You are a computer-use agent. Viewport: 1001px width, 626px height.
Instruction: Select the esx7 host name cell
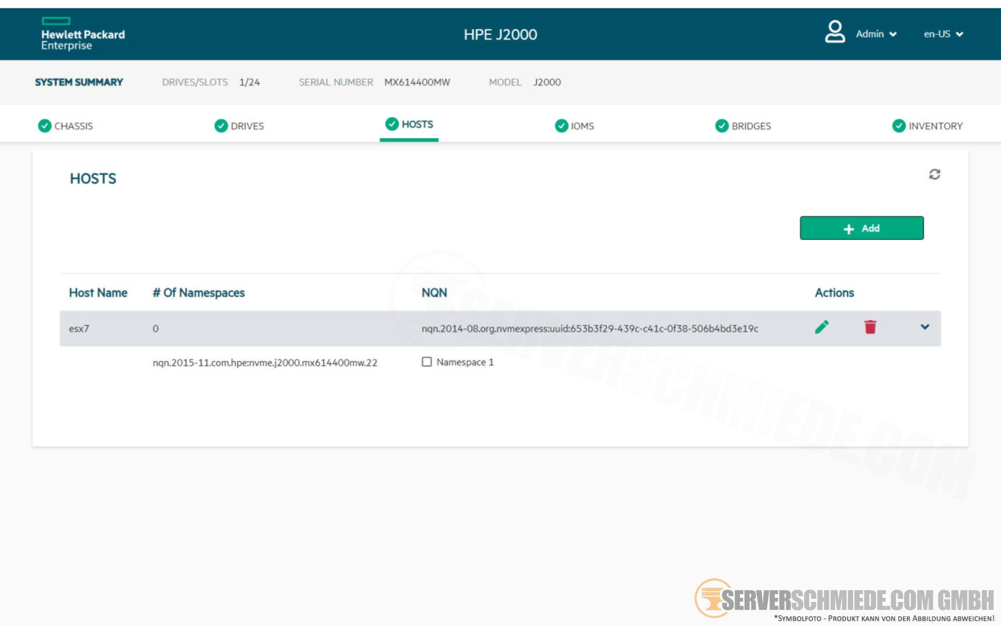[79, 329]
